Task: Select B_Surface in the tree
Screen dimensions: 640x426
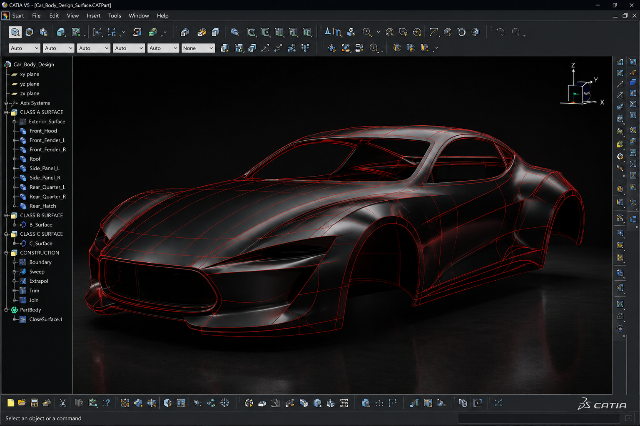Action: tap(41, 225)
